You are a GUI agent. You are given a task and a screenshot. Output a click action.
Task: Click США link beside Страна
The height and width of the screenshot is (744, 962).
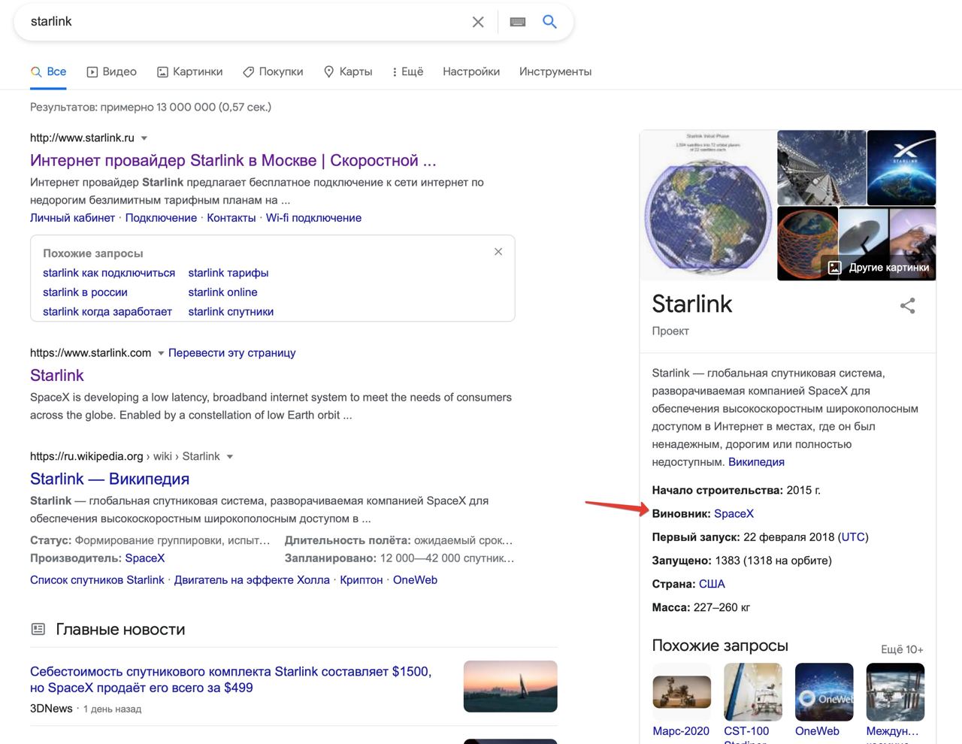click(712, 584)
